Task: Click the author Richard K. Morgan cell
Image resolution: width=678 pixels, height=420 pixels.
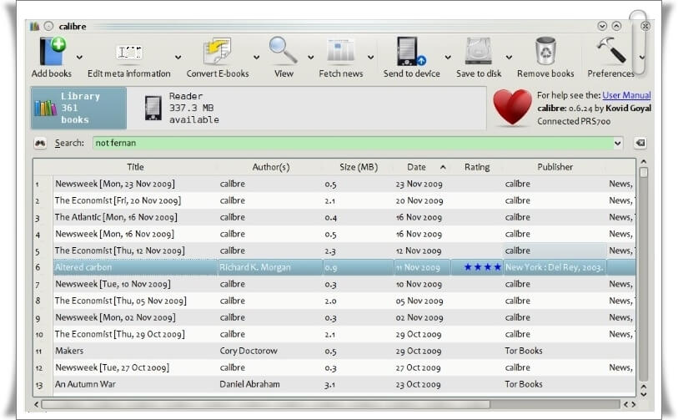Action: tap(270, 267)
